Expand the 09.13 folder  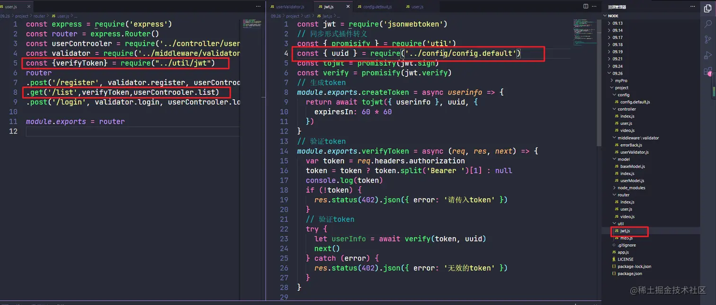617,23
